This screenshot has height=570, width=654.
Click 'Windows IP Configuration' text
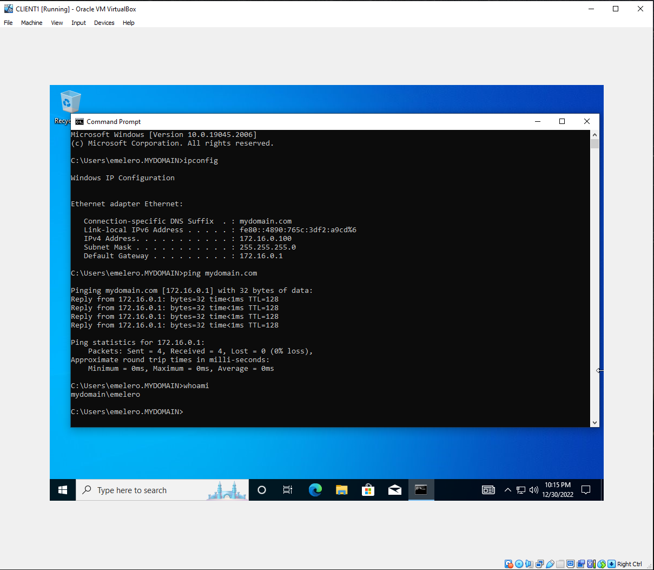point(123,178)
